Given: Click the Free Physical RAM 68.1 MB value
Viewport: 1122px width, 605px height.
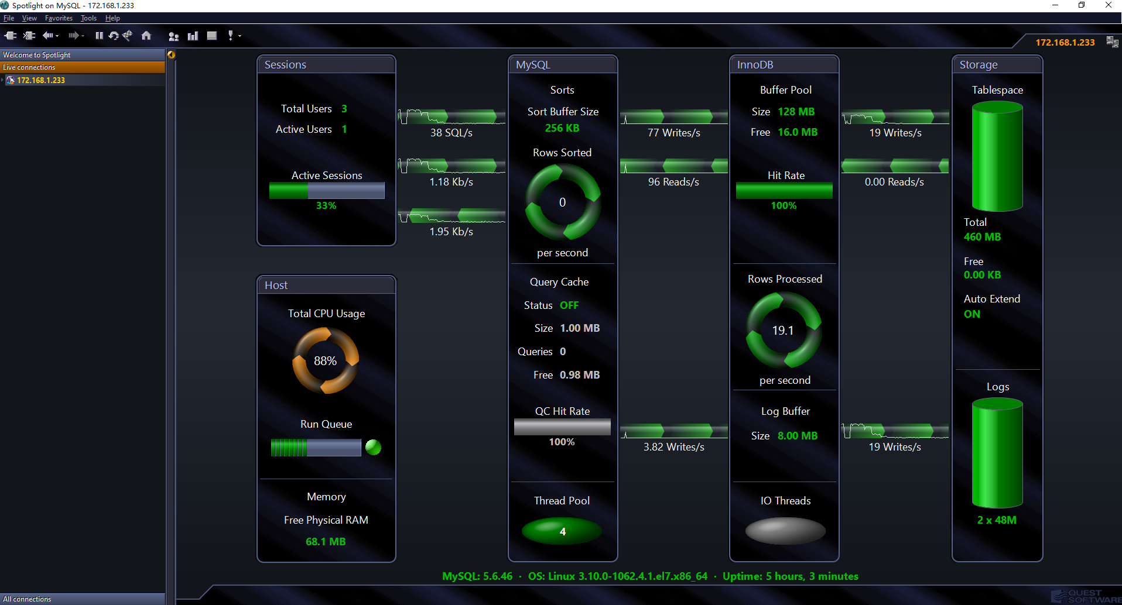Looking at the screenshot, I should point(326,541).
